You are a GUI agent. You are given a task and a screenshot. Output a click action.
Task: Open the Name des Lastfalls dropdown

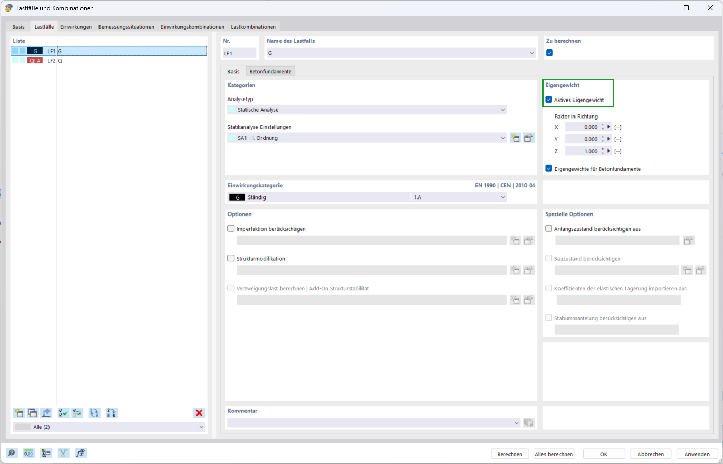(532, 53)
